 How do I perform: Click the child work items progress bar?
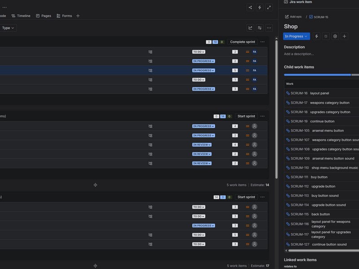point(318,75)
